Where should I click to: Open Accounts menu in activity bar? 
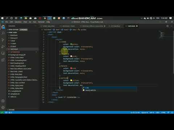[x=3, y=101]
